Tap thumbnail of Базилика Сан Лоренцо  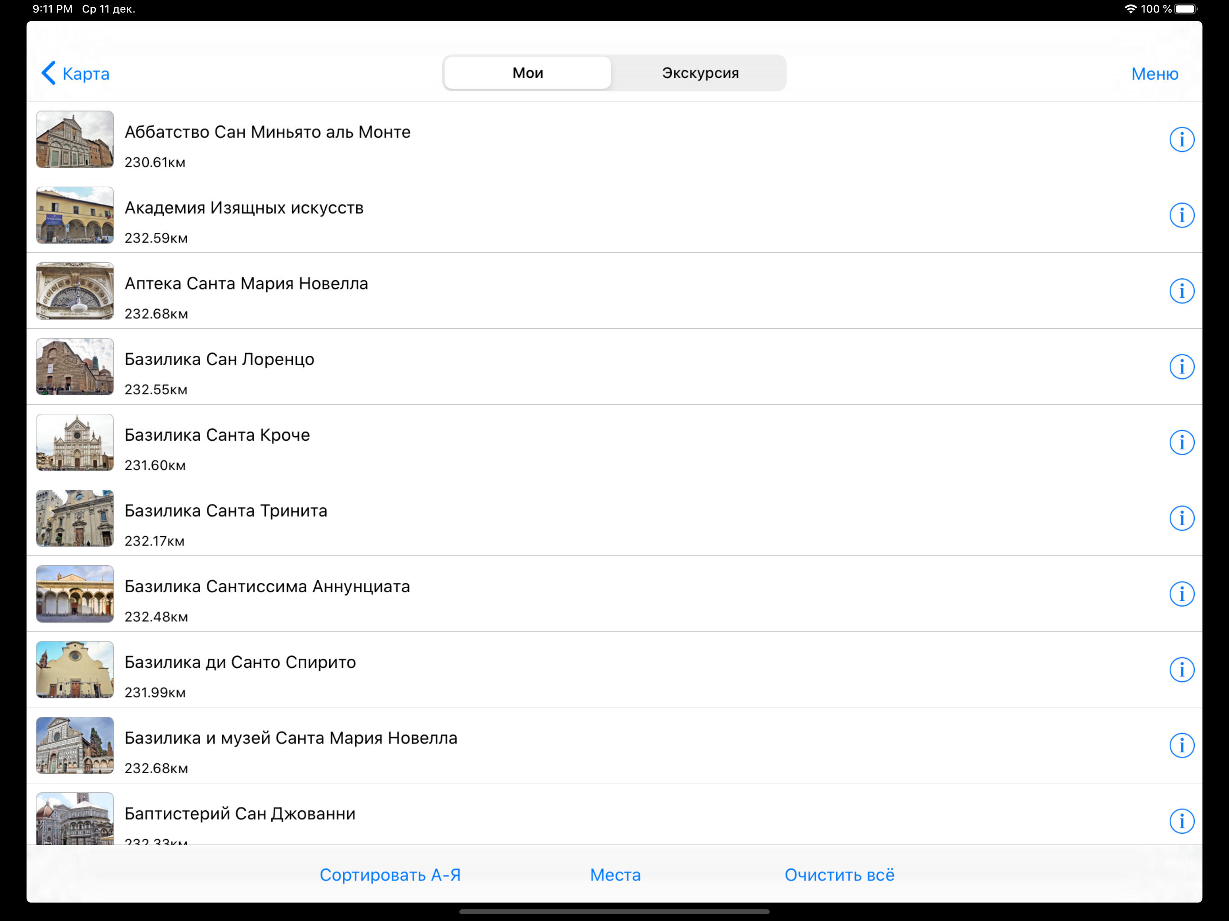click(75, 367)
